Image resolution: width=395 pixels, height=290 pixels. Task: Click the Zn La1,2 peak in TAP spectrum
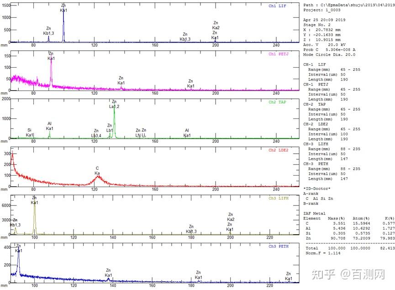coord(114,121)
